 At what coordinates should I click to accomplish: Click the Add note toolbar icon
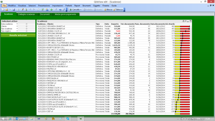pos(56,10)
